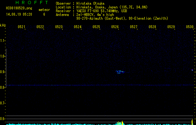Click the 0524 time marker
Viewport: 196px width, 125px height.
pos(78,27)
